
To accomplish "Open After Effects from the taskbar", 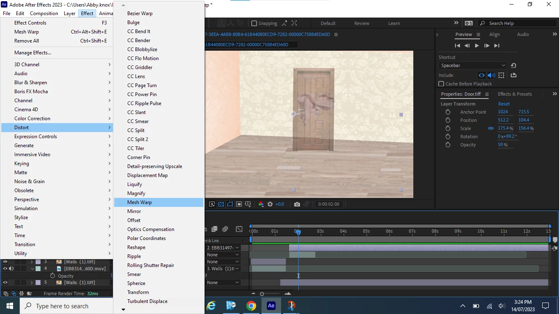I will pos(271,306).
